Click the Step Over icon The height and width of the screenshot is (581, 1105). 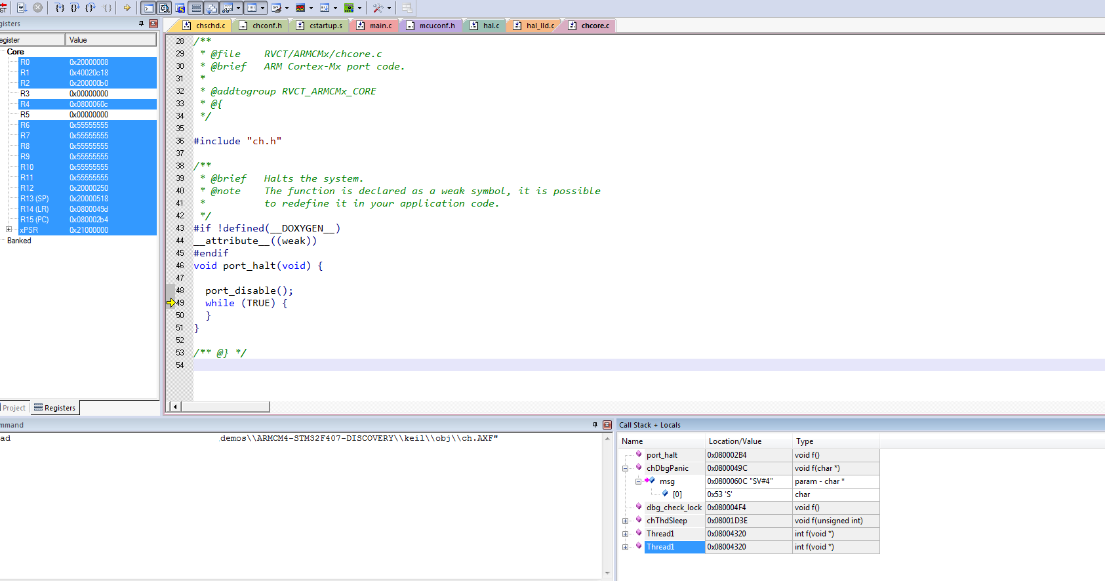pos(75,8)
